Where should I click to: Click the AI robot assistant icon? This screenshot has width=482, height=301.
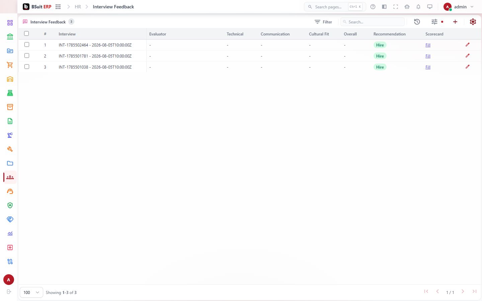pos(407,7)
